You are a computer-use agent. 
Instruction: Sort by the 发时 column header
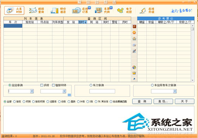82,22
